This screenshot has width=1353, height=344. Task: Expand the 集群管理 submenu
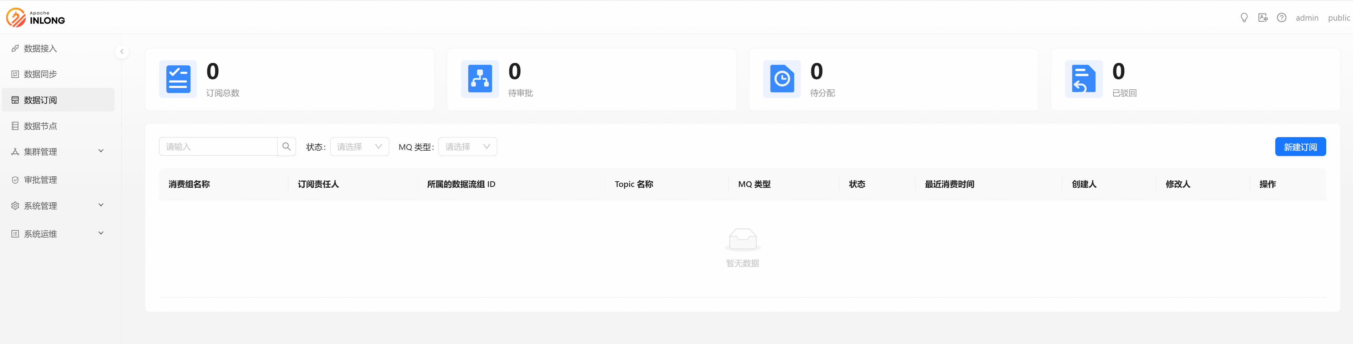[58, 152]
